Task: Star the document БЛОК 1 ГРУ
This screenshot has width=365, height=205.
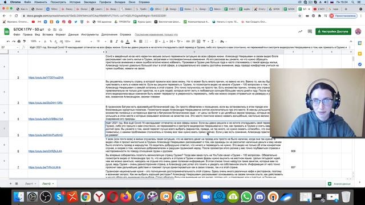Action: [x=49, y=30]
